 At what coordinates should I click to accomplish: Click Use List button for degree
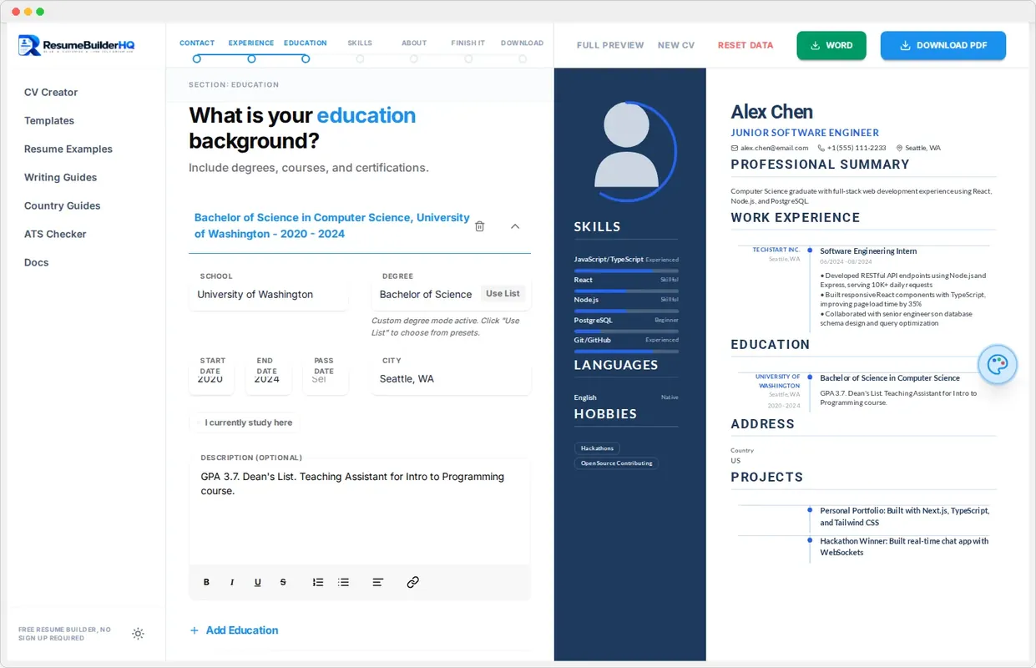(503, 294)
